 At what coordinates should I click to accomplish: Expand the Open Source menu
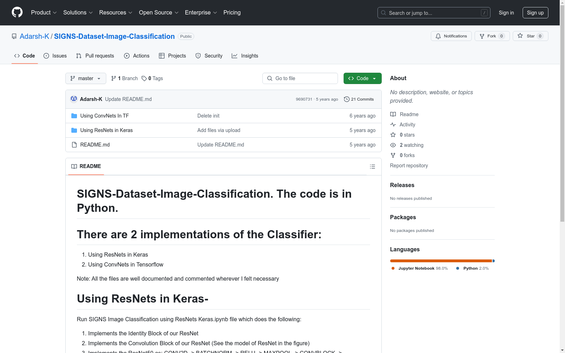tap(159, 13)
